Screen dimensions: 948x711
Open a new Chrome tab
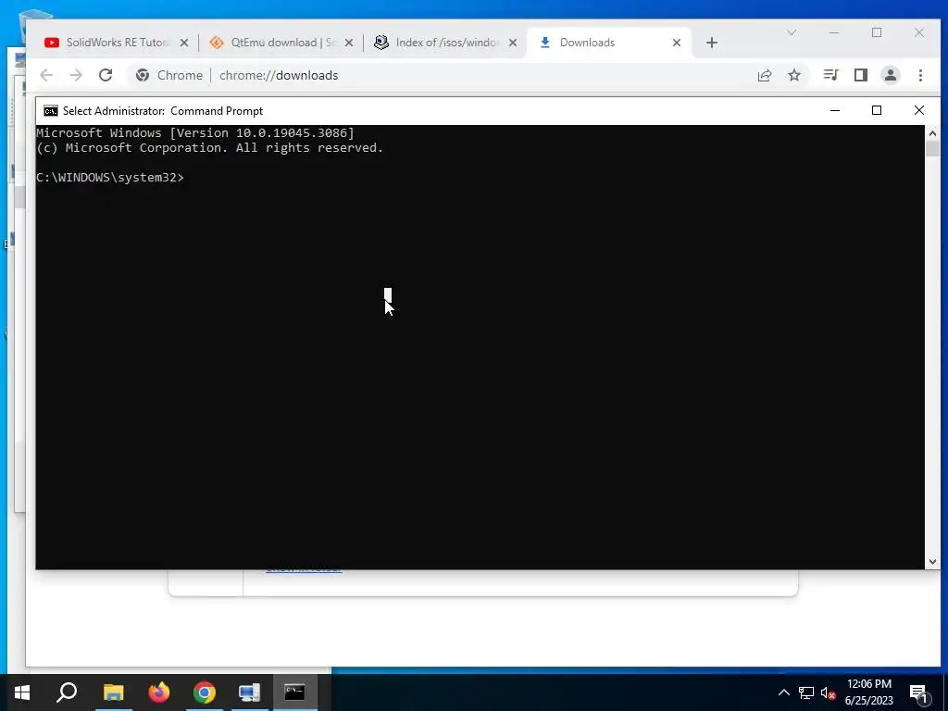pyautogui.click(x=712, y=43)
